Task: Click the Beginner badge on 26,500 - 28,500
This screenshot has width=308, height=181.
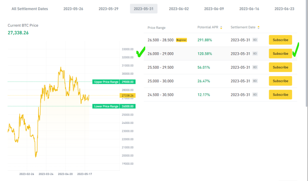Action: click(181, 40)
